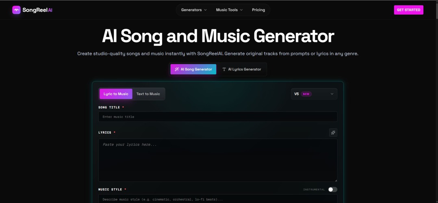Click into the Music Style description field
The width and height of the screenshot is (438, 203).
218,199
